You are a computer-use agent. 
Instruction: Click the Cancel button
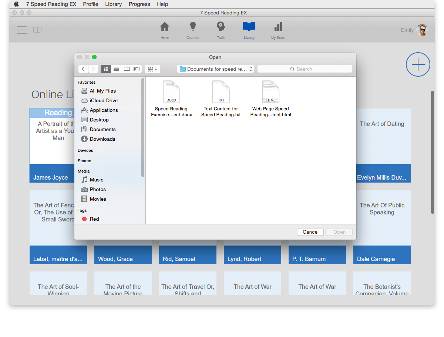point(310,232)
